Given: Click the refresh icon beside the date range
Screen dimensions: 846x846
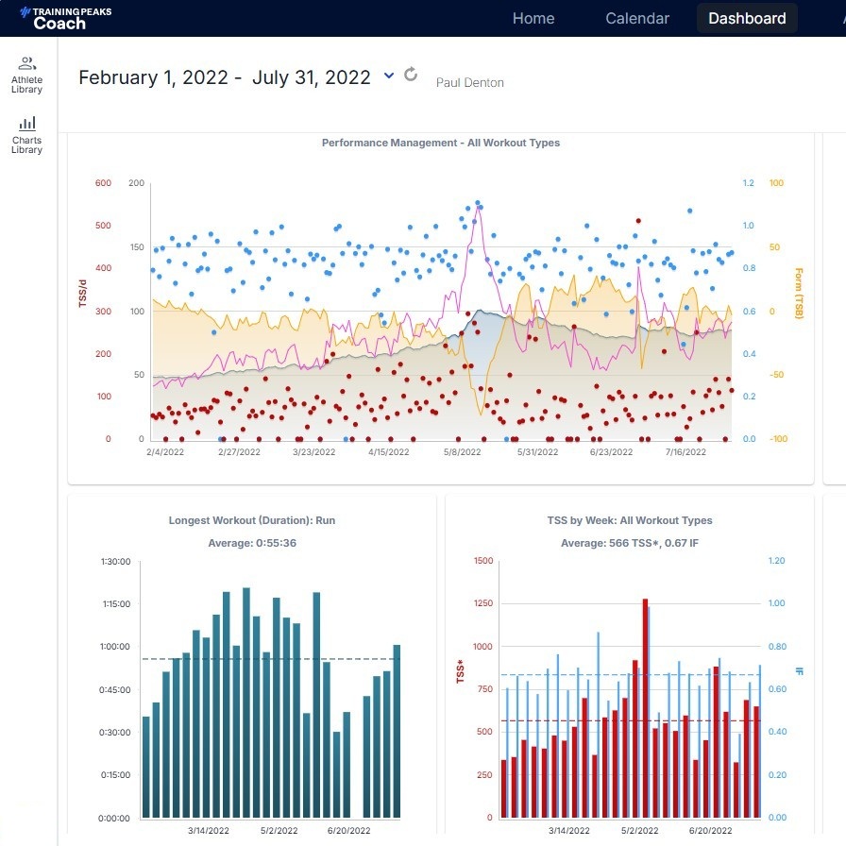Looking at the screenshot, I should point(411,75).
